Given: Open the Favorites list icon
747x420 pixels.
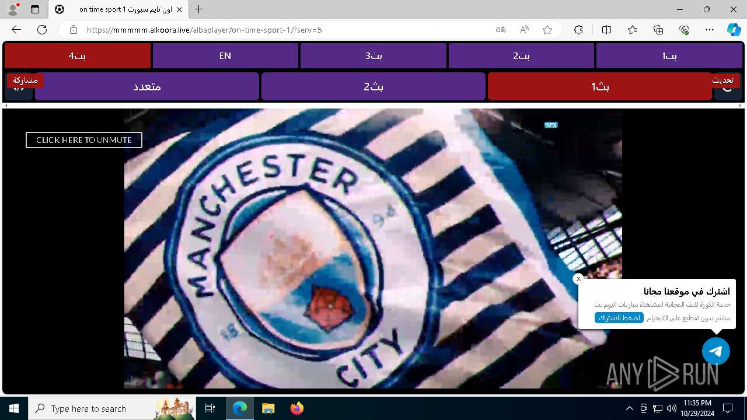Looking at the screenshot, I should 633,30.
